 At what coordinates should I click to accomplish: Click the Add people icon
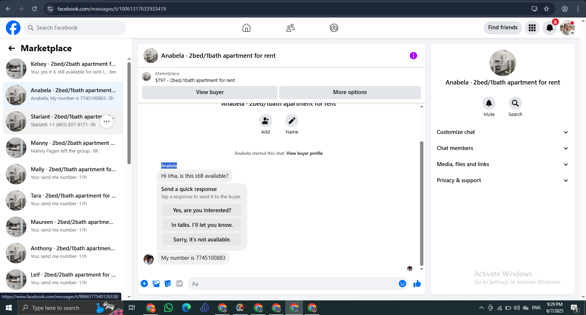coord(266,121)
